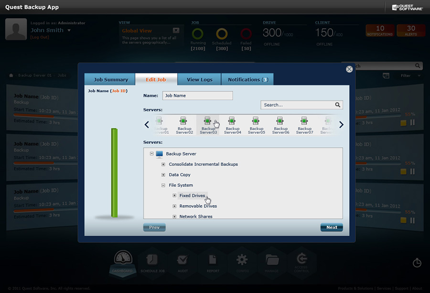Open the Config gear section
The width and height of the screenshot is (430, 293).
coord(242,262)
